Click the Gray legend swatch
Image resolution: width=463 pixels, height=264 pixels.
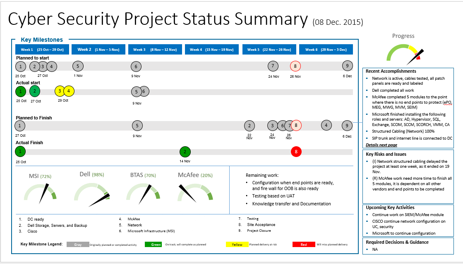tap(78, 244)
